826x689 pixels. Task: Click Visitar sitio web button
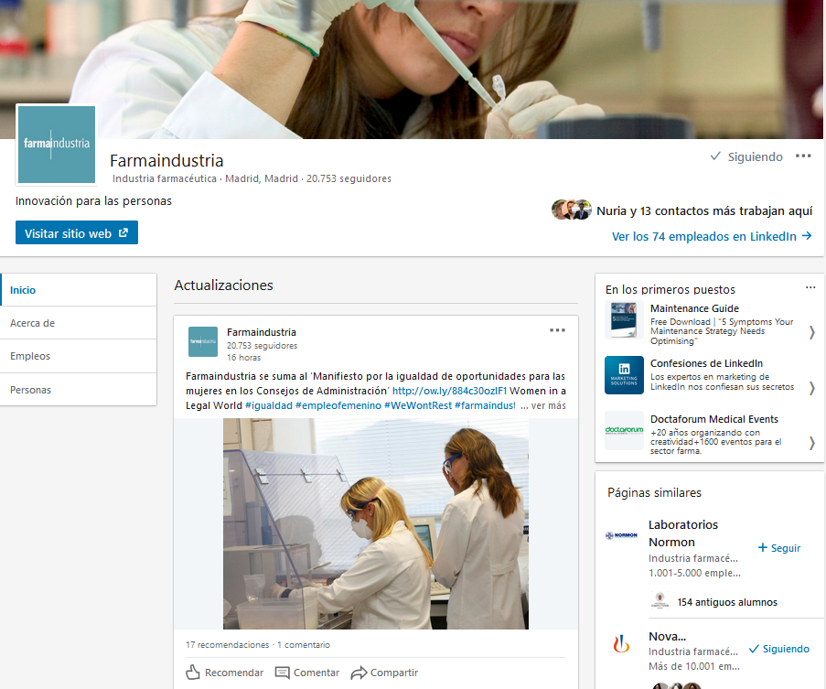point(77,232)
